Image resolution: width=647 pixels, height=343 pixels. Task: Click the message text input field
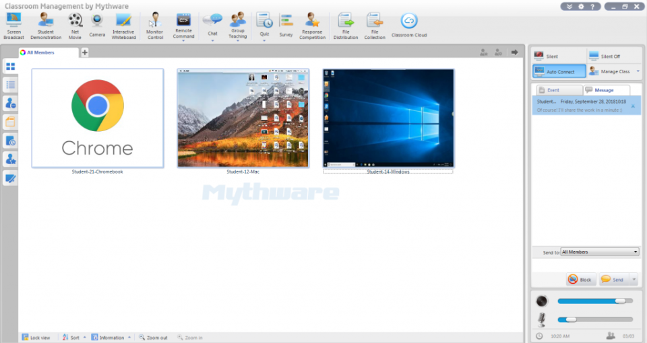coord(586,264)
